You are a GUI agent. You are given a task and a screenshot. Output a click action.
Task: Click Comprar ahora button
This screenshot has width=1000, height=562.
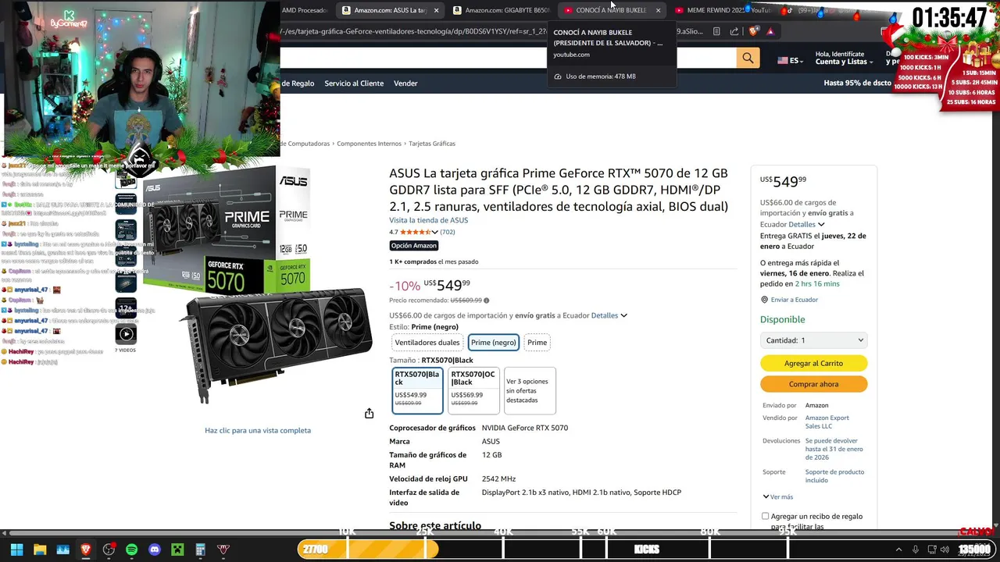point(813,384)
